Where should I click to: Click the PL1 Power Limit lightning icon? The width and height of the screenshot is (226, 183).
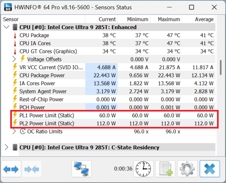tap(15, 115)
